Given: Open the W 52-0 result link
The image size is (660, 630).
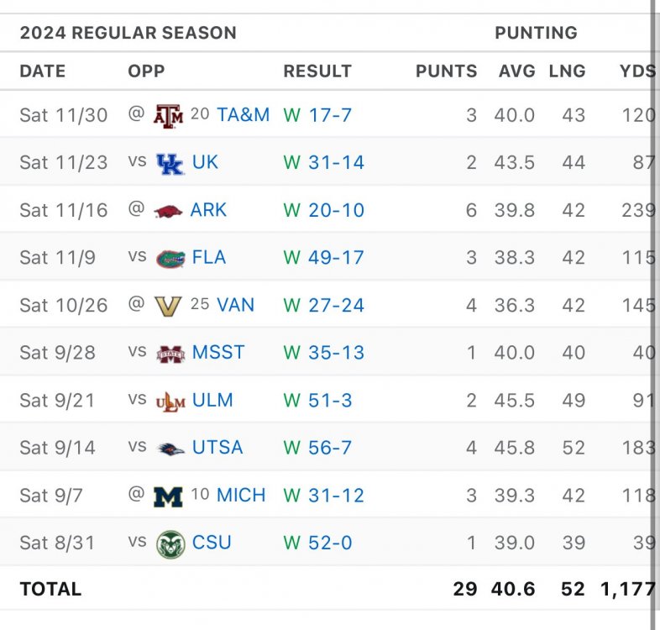Looking at the screenshot, I should (317, 543).
